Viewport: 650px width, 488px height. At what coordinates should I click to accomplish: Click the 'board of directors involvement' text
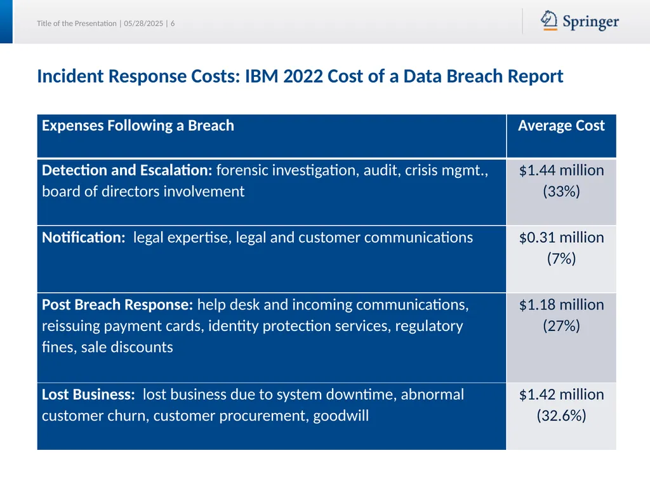pos(143,192)
